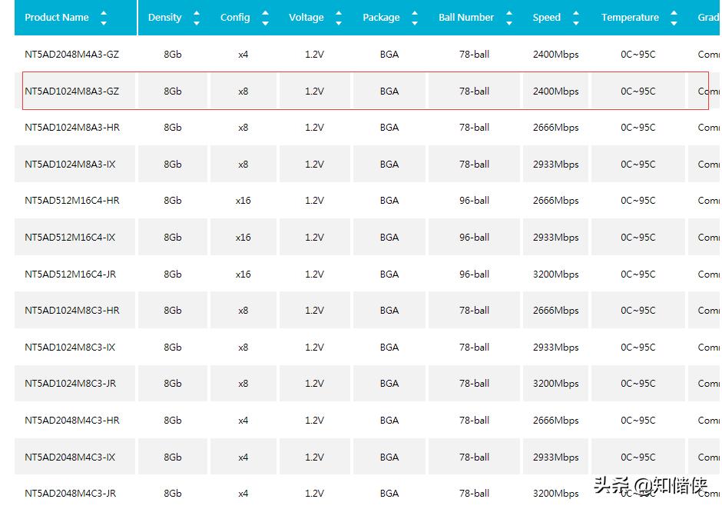Select the Product Name header label
The image size is (722, 509).
click(x=57, y=18)
